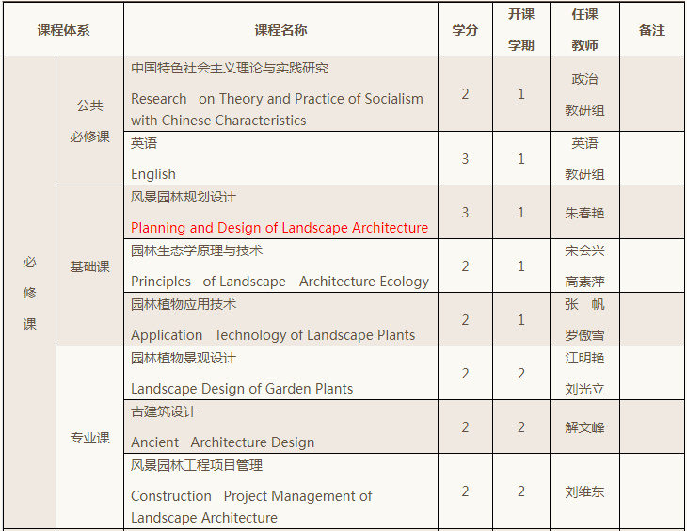The height and width of the screenshot is (531, 687).
Task: Click teacher name 解文峰
Action: tap(585, 427)
